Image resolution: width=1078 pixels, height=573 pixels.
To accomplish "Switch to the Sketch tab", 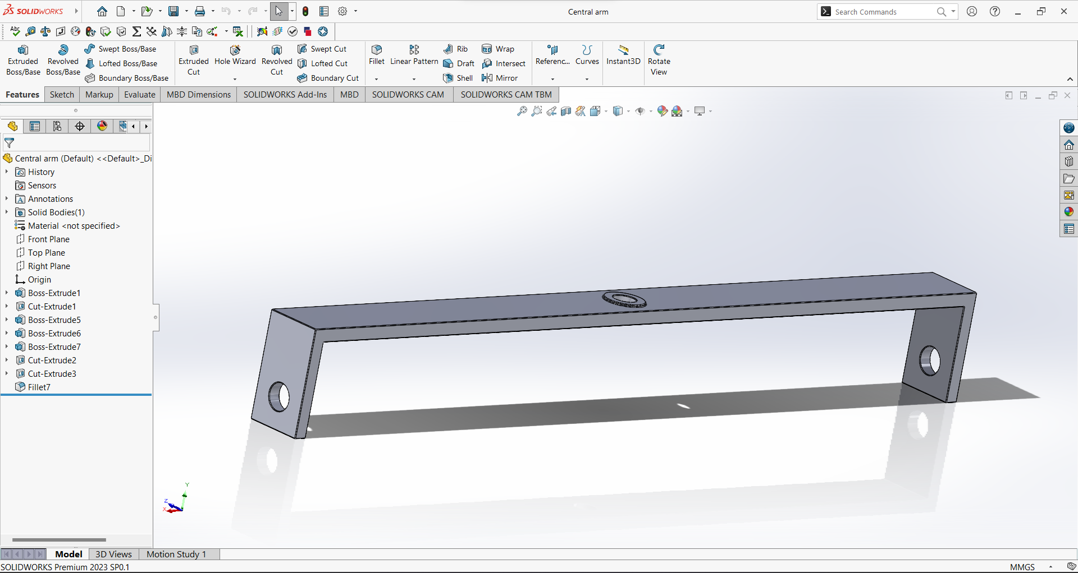I will [62, 94].
